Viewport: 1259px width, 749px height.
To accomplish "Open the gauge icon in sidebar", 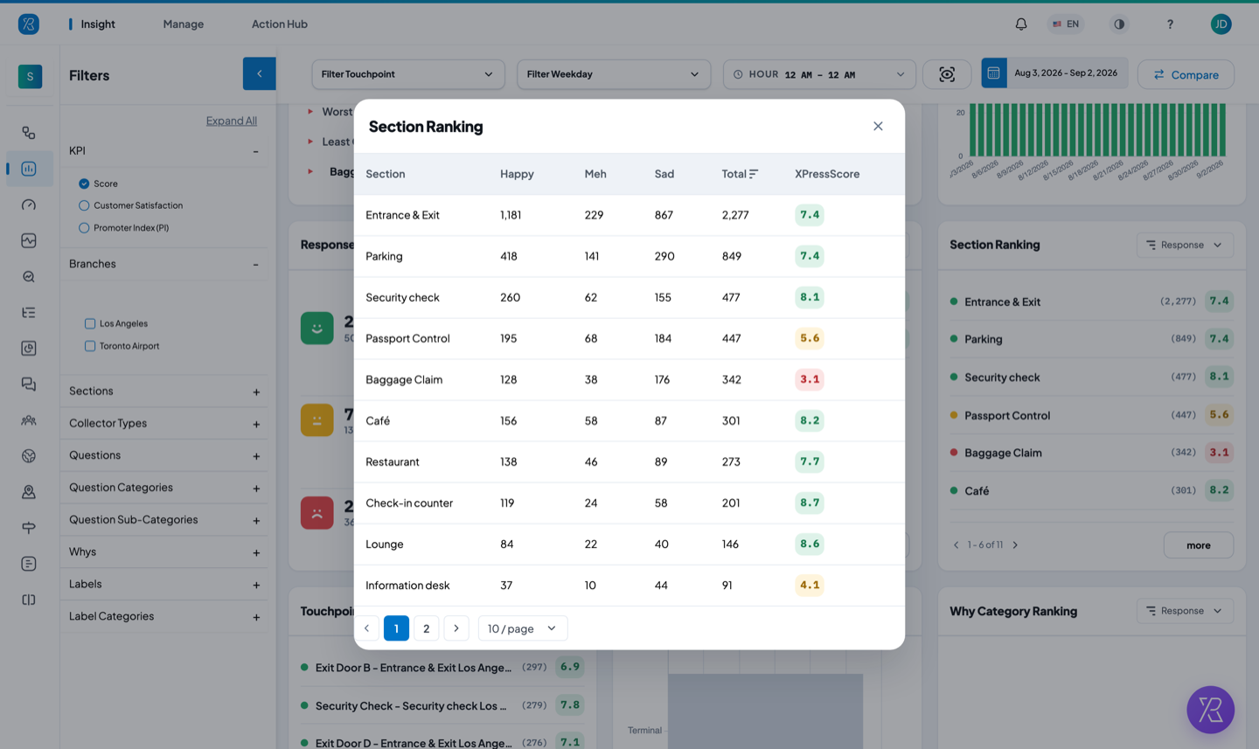I will point(29,205).
